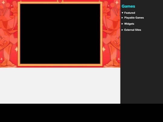
Task: Select the Featured label in sidebar
Action: (x=129, y=13)
